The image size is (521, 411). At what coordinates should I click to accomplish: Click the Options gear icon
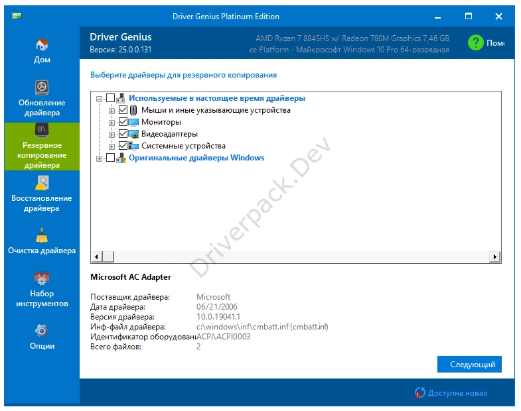42,331
